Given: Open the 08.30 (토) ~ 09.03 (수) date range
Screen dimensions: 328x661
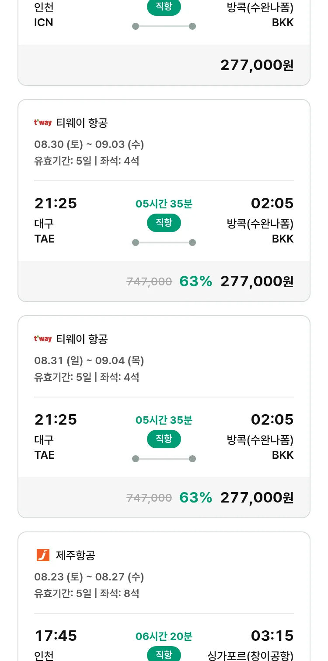Looking at the screenshot, I should [x=89, y=144].
